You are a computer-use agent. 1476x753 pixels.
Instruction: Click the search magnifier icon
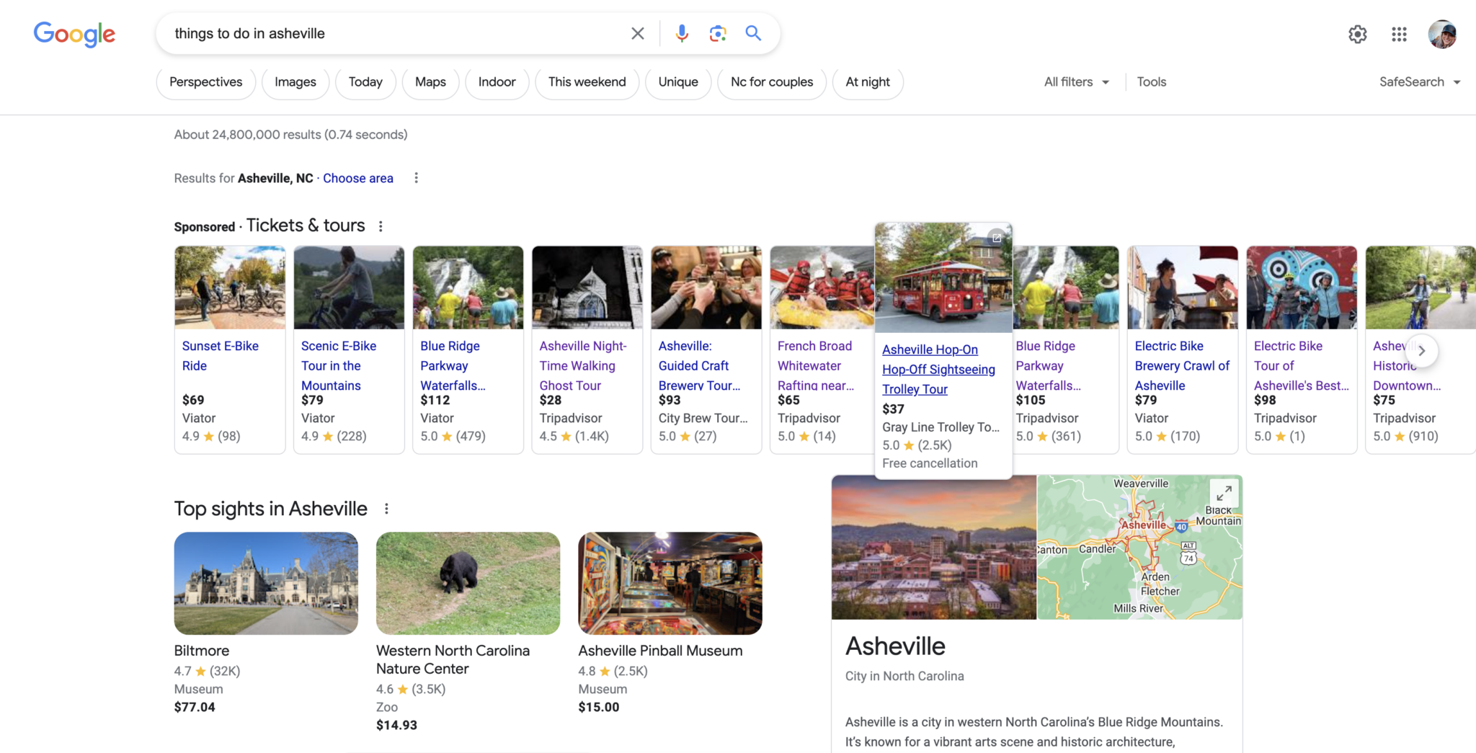(753, 33)
